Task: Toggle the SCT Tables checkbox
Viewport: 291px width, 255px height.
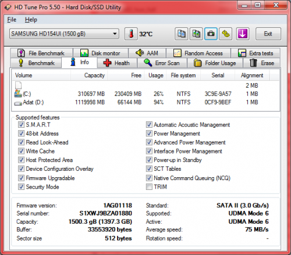Action: click(x=149, y=168)
